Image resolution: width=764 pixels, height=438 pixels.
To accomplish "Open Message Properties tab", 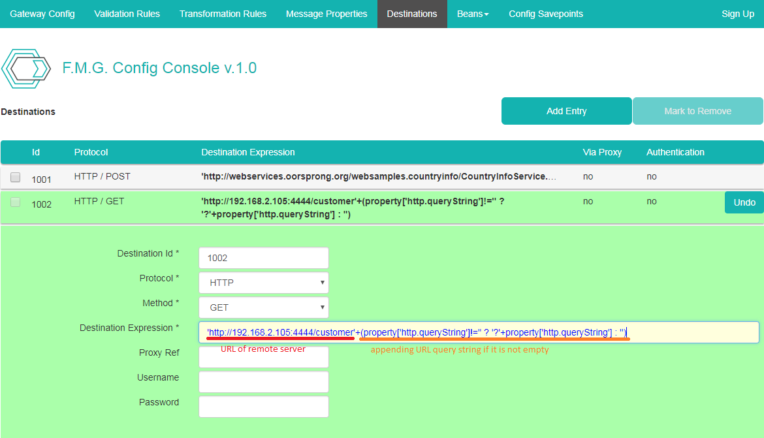I will [326, 14].
